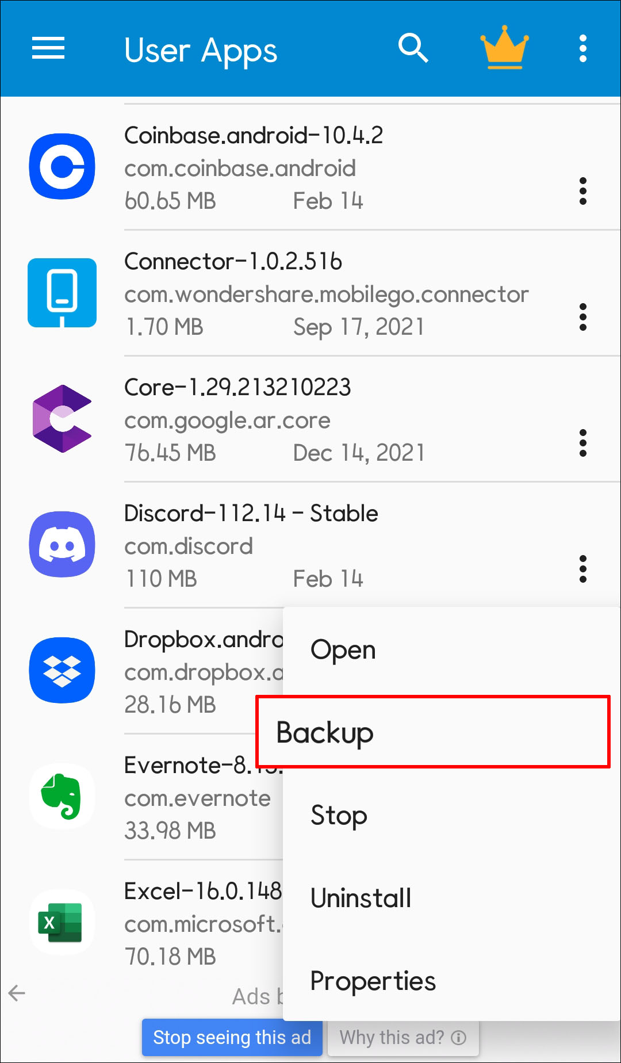This screenshot has width=621, height=1063.
Task: Select Properties in the popup menu
Action: tap(373, 981)
